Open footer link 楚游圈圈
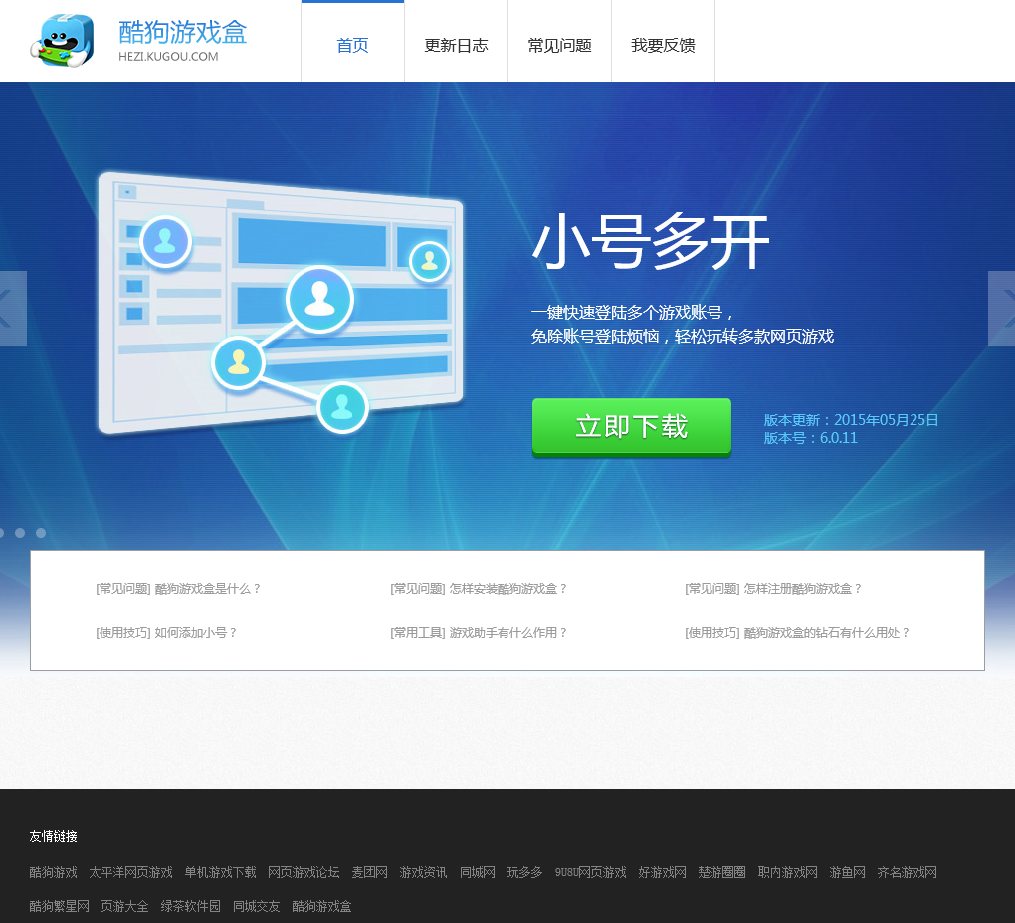The image size is (1015, 923). (721, 872)
